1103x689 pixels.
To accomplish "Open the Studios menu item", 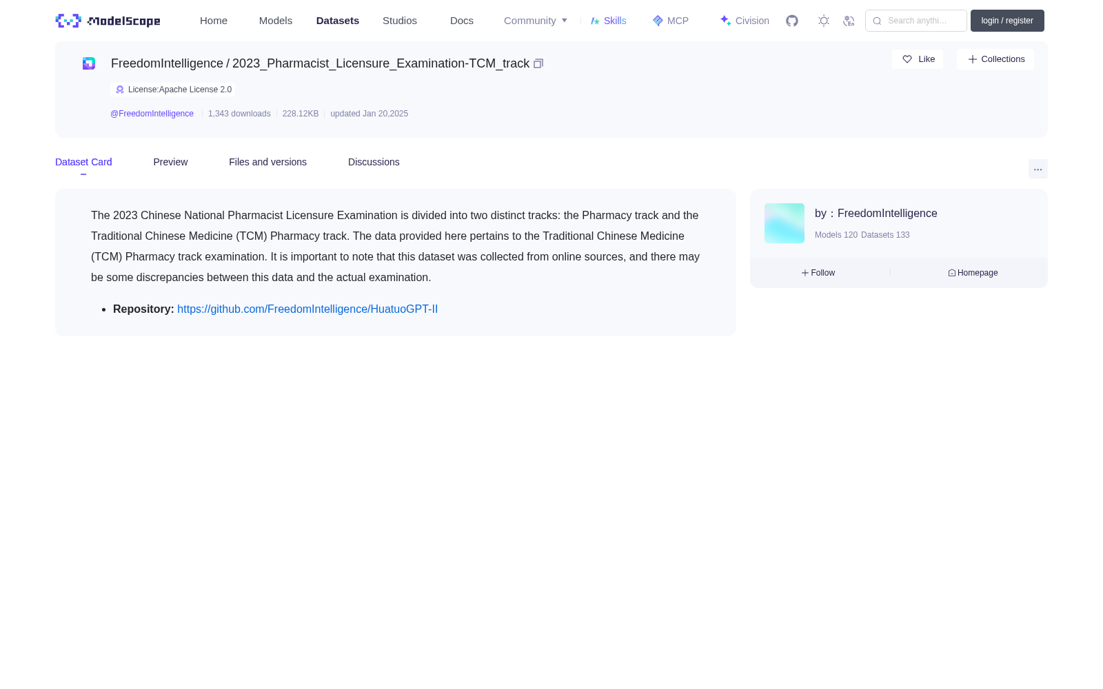I will (x=400, y=21).
